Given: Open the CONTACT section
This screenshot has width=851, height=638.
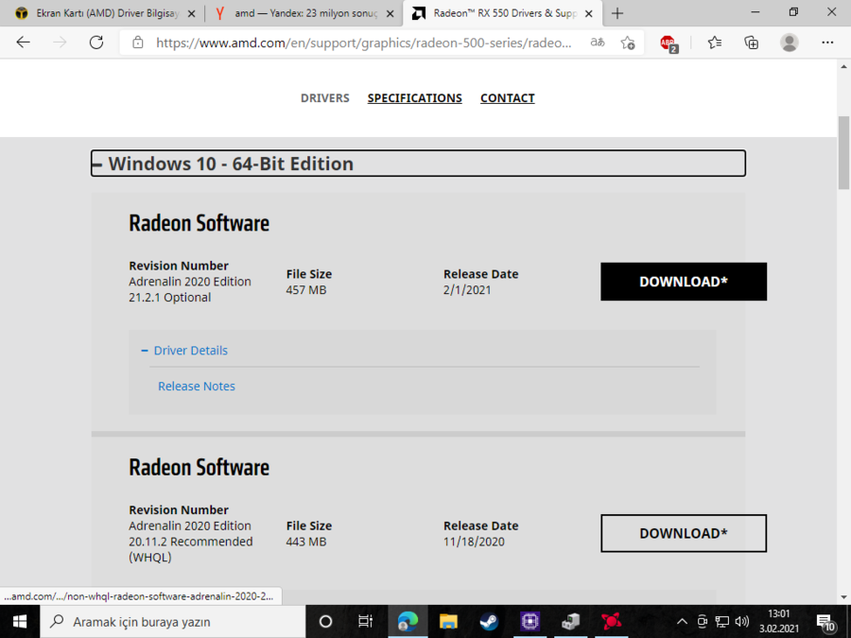Looking at the screenshot, I should point(508,98).
